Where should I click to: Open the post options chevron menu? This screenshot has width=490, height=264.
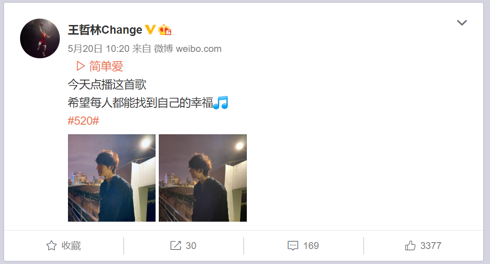coord(462,23)
